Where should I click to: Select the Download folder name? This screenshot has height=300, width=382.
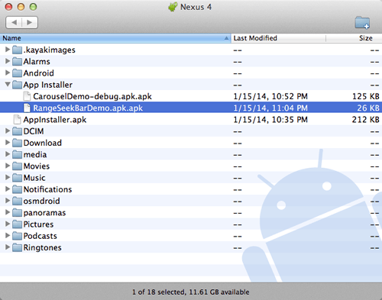coord(43,143)
